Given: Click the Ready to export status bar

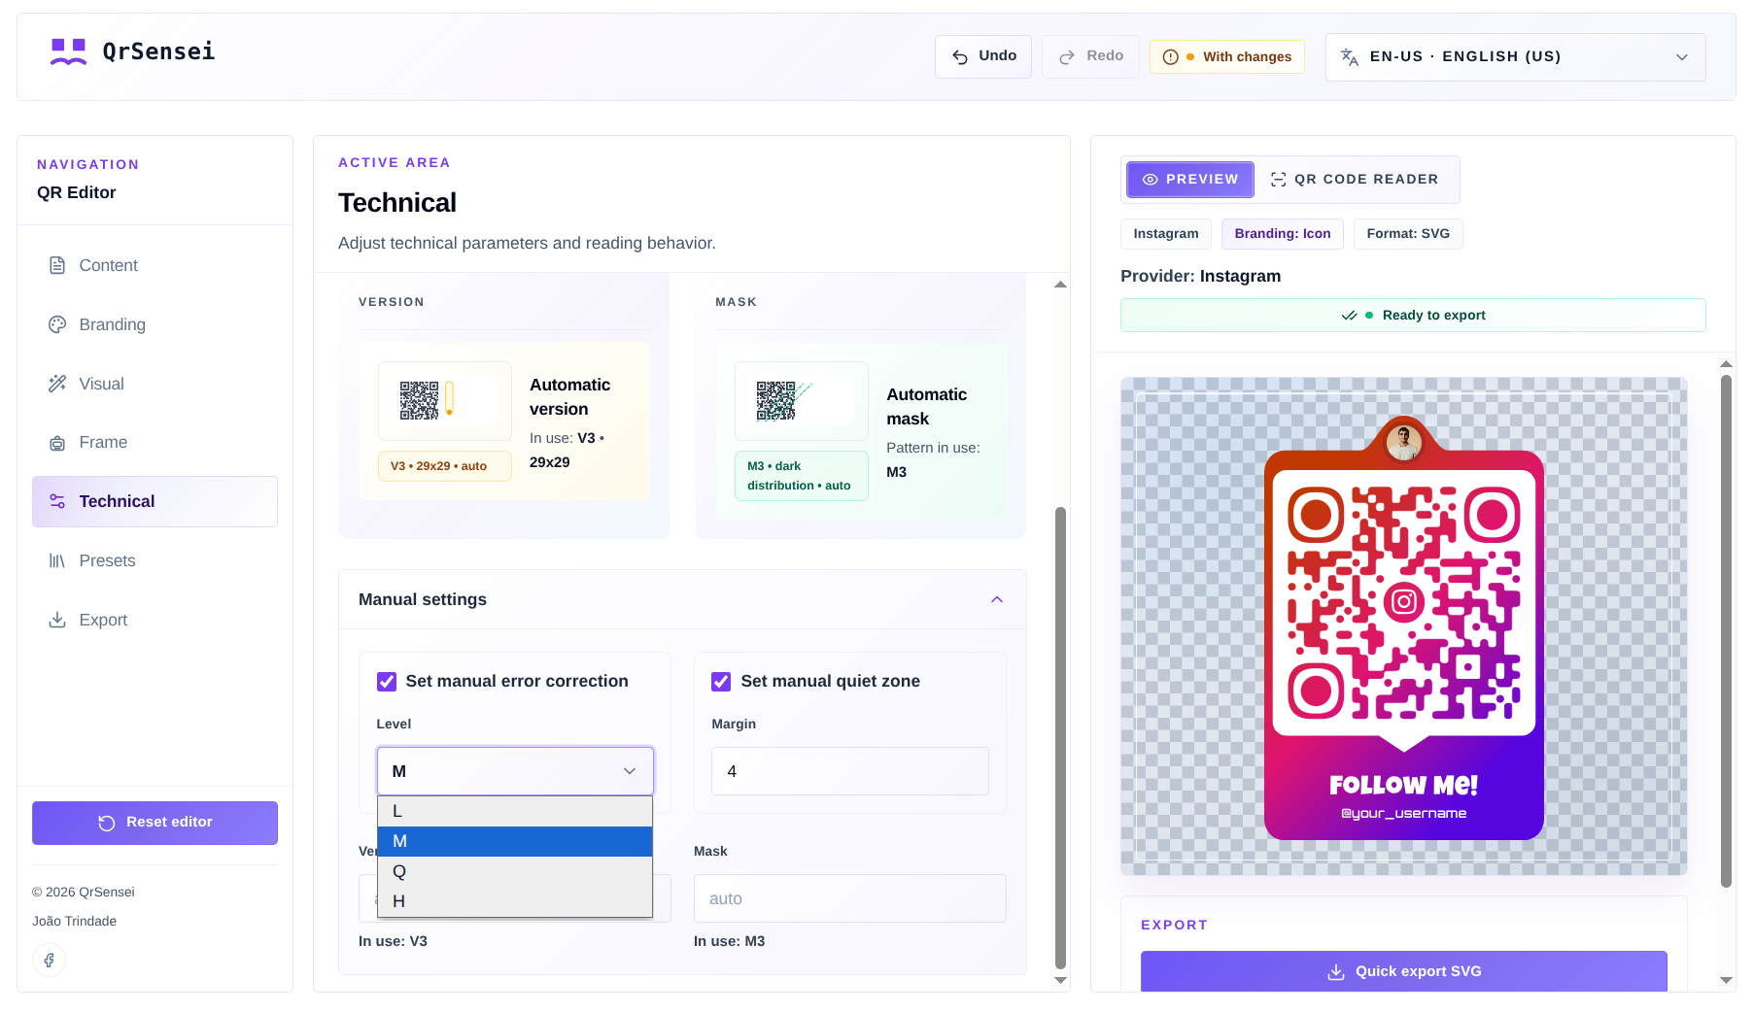Looking at the screenshot, I should coord(1413,316).
